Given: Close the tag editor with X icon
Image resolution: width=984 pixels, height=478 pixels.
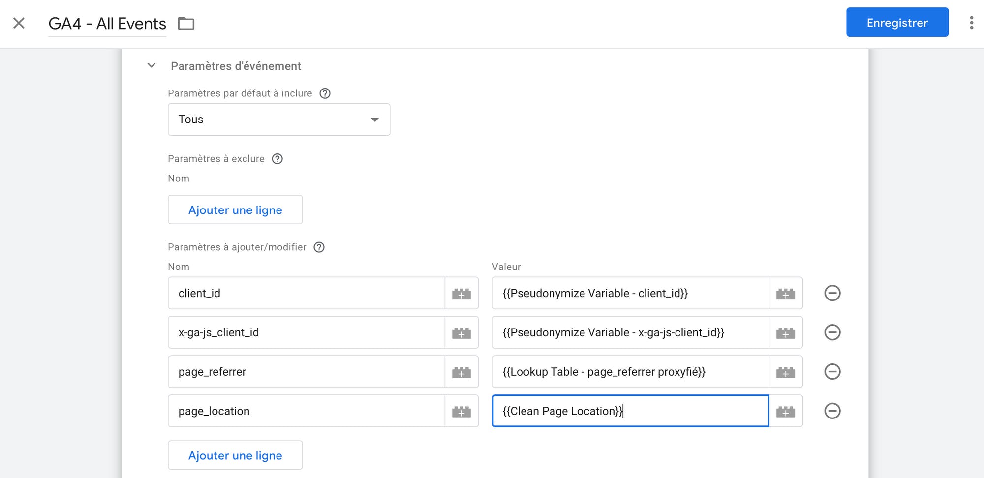Looking at the screenshot, I should coord(19,23).
